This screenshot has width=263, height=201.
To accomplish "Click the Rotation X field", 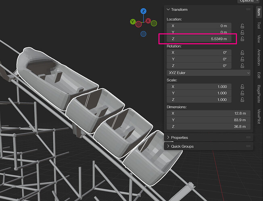I will pyautogui.click(x=199, y=53).
